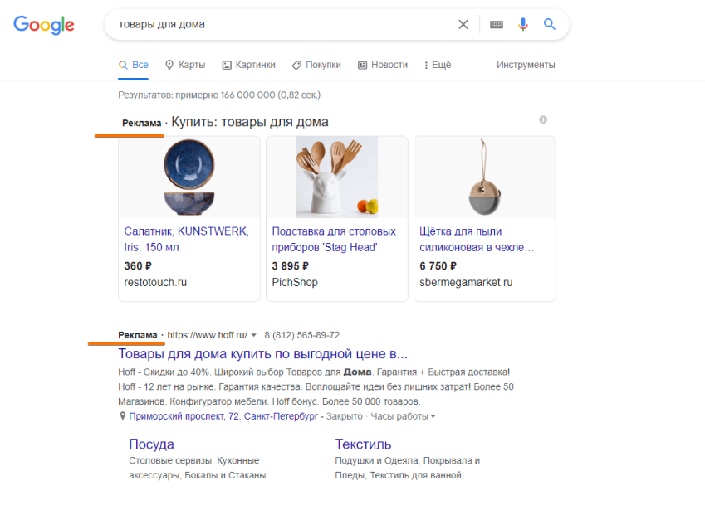The width and height of the screenshot is (705, 510).
Task: Clear the search box with X icon
Action: point(463,24)
